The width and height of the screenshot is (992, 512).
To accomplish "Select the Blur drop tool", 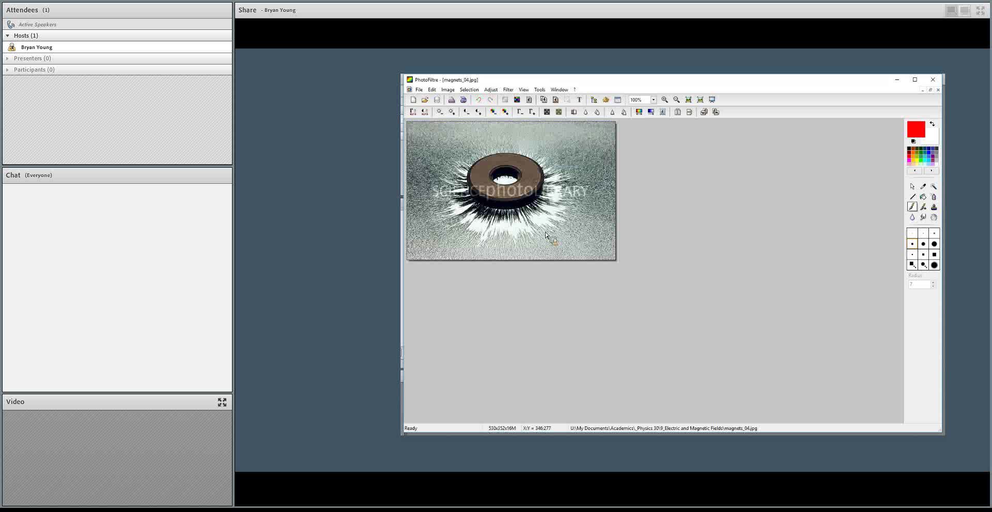I will coord(912,217).
